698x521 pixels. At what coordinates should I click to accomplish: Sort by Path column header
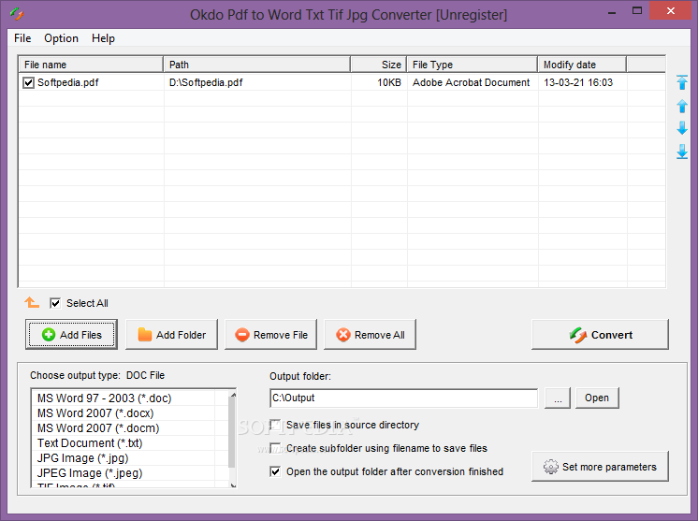(x=257, y=65)
